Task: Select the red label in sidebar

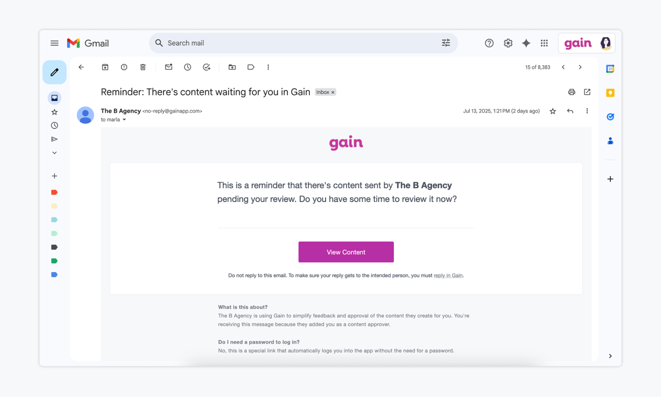Action: [55, 192]
